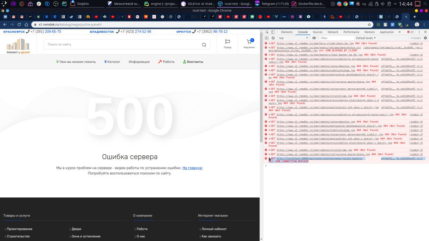
Task: Switch to the Dolphin taskbar window
Action: pyautogui.click(x=86, y=4)
